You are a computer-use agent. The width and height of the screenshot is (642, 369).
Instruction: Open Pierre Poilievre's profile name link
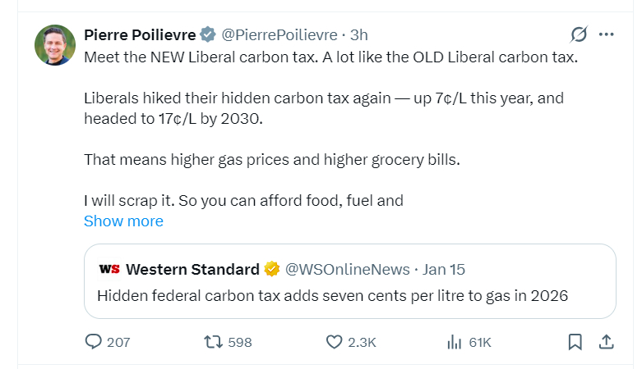pos(140,34)
